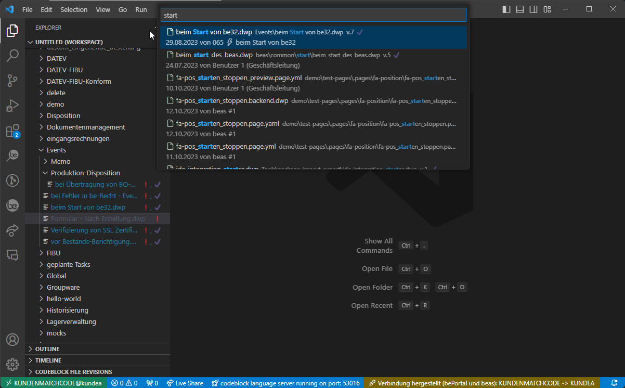Open Extensions view with update badge
Screen dimensions: 625x388
[12, 131]
